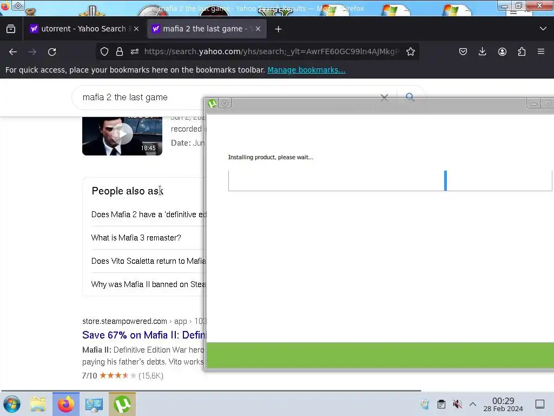
Task: Bookmark this page with star icon
Action: (x=411, y=51)
